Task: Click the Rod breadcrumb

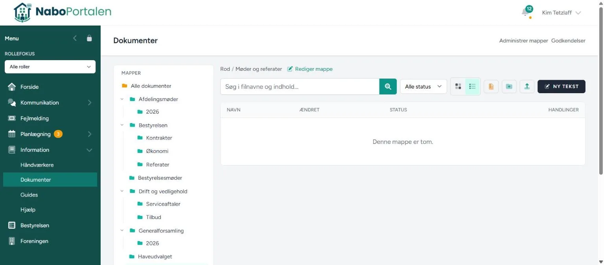Action: tap(225, 69)
